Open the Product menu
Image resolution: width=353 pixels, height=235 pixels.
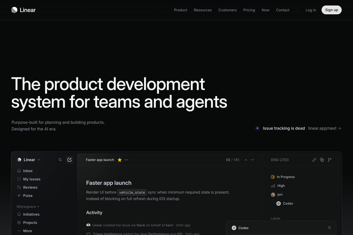click(x=180, y=10)
